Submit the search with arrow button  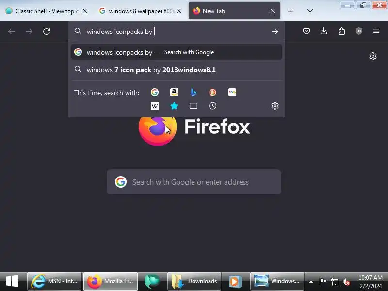tap(275, 32)
